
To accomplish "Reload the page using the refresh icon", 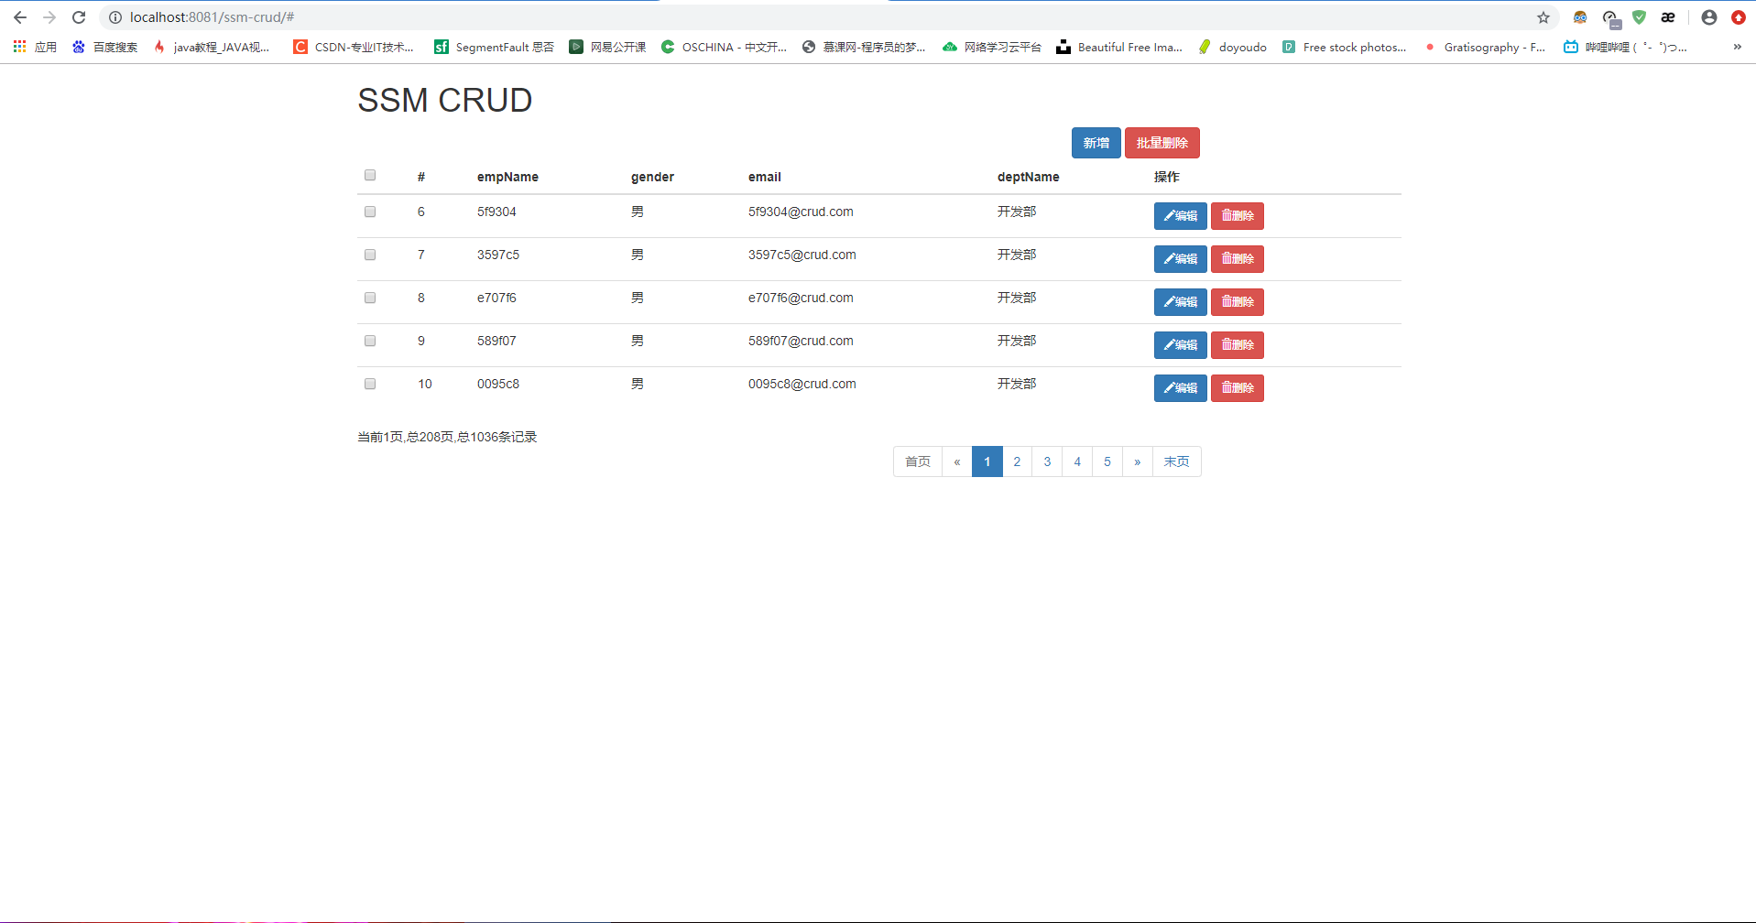I will pyautogui.click(x=79, y=16).
